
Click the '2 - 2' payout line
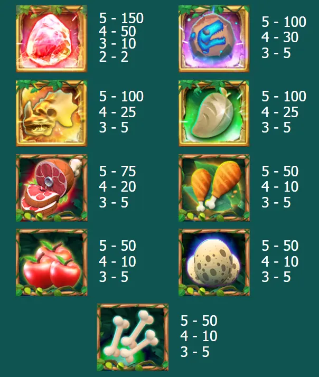point(114,57)
